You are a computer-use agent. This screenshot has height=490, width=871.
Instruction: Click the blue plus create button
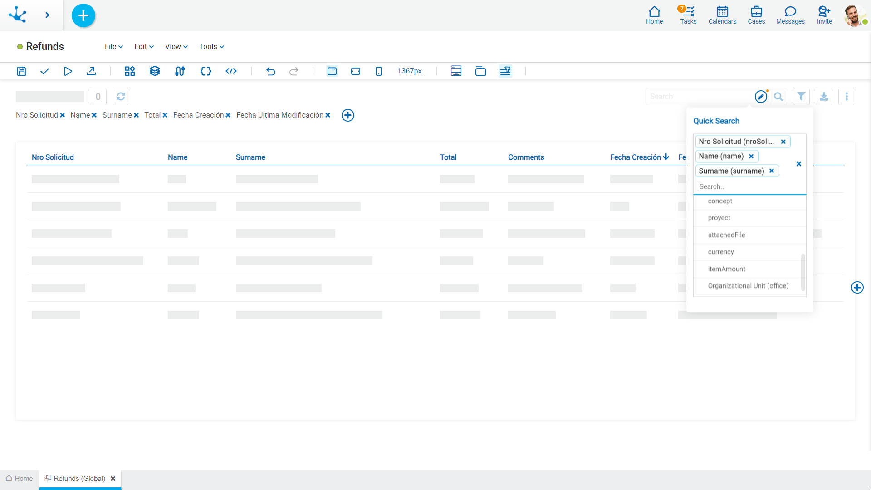click(83, 15)
